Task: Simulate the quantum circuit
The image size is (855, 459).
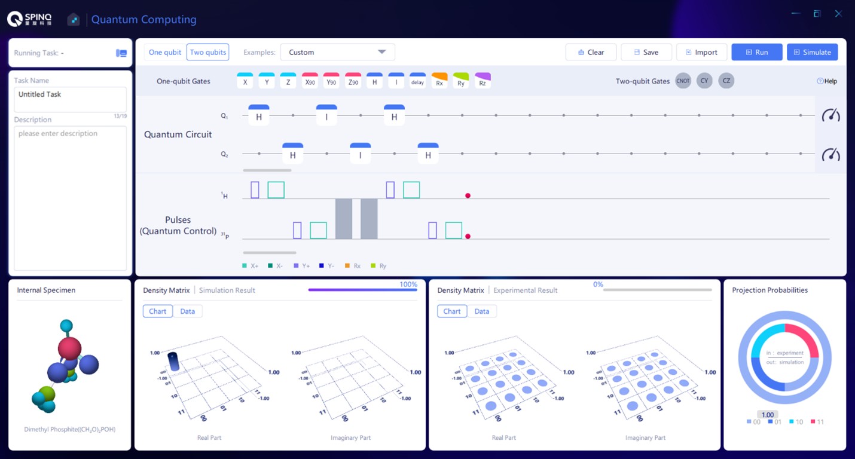Action: pyautogui.click(x=812, y=53)
